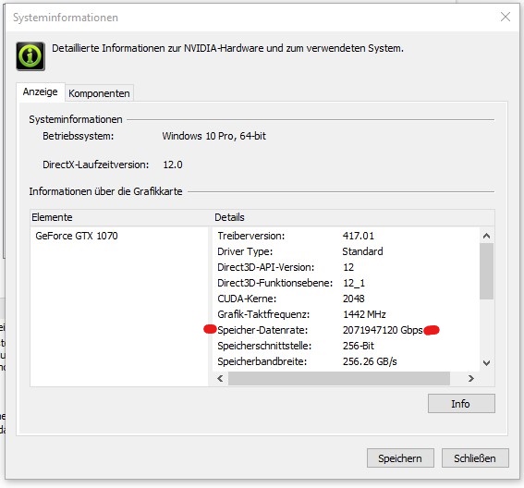Click the value 1442 MHz
524x488 pixels.
tap(364, 314)
